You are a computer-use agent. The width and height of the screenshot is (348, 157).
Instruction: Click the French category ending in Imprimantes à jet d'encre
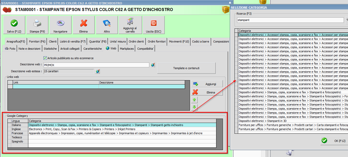(x=122, y=133)
